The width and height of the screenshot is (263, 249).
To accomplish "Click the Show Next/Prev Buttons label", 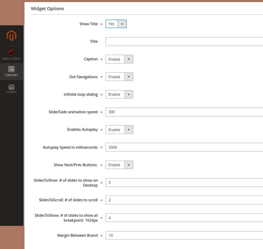I will coord(76,165).
